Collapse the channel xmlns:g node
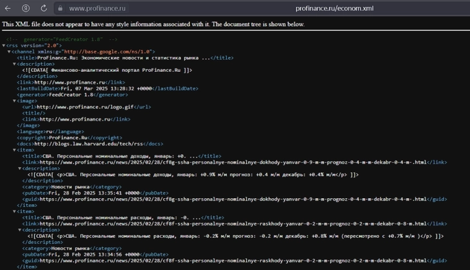 [x=9, y=52]
